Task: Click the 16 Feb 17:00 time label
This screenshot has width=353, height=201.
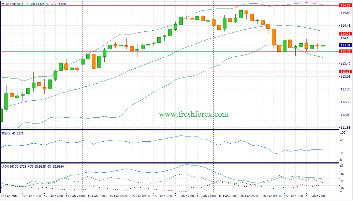Action: pos(315,196)
